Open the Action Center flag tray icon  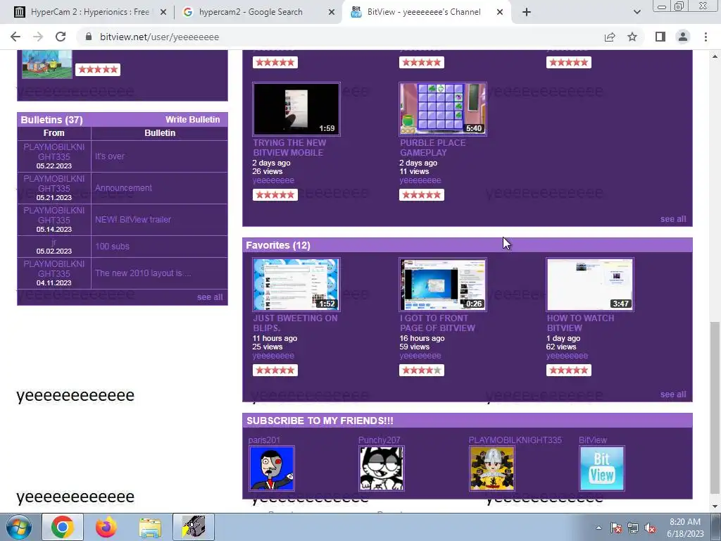[616, 528]
